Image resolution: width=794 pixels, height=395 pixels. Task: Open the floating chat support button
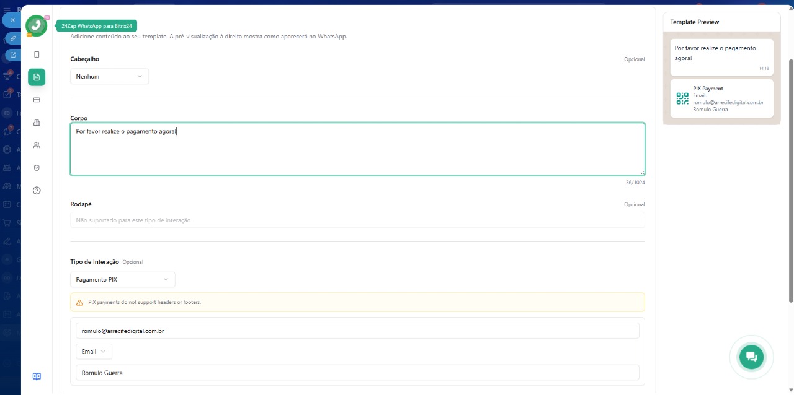pyautogui.click(x=751, y=356)
